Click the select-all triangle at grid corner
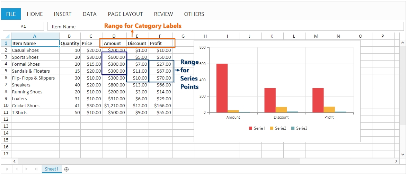The image size is (407, 175). 7,36
